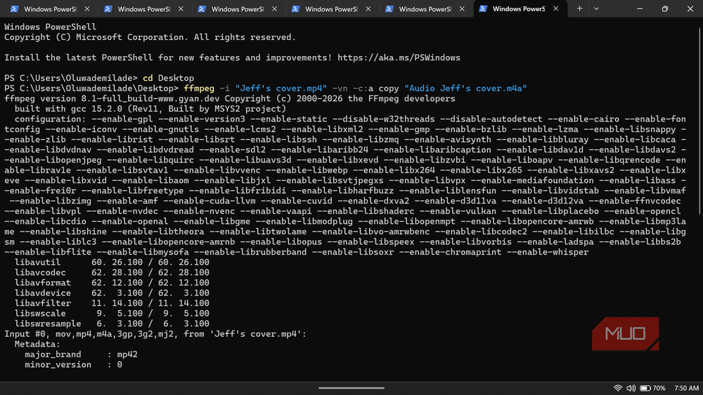Open the Wi-Fi network tray icon
This screenshot has height=395, width=703.
tap(618, 388)
